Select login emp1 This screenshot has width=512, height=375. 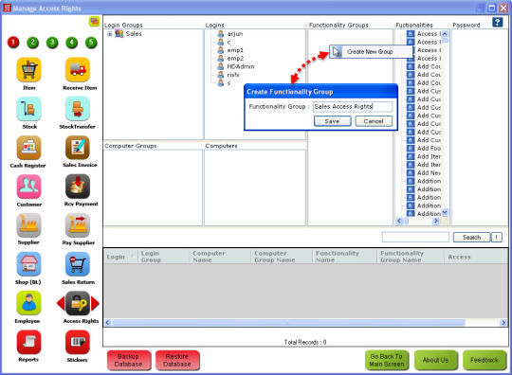[235, 50]
